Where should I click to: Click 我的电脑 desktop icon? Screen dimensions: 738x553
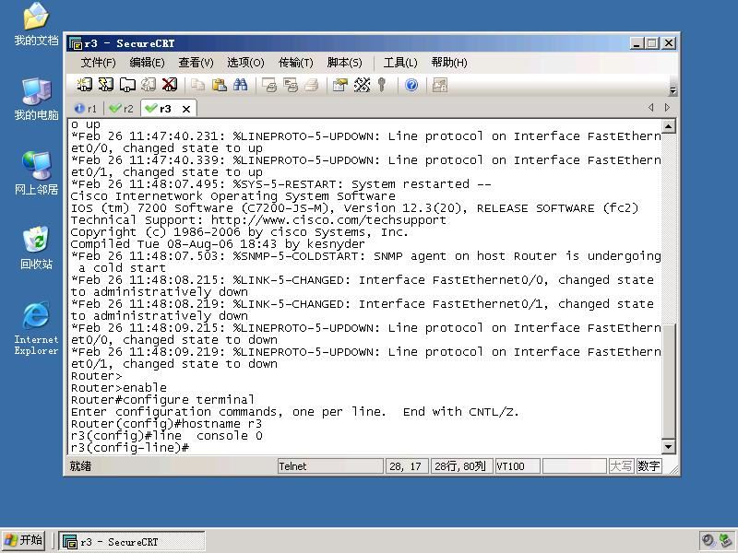coord(36,100)
